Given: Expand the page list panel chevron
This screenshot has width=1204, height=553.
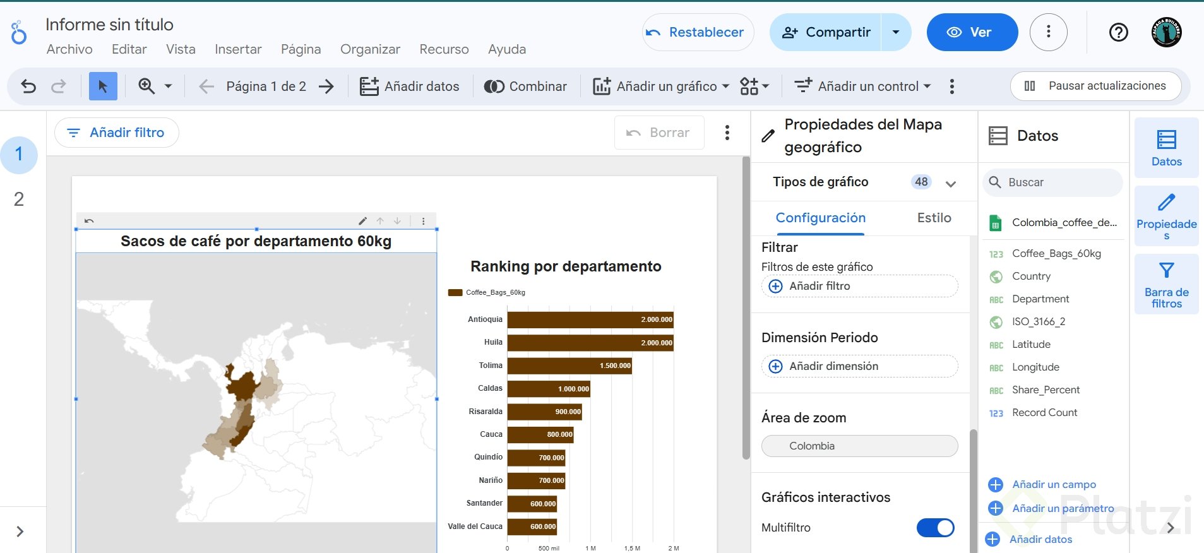Looking at the screenshot, I should pos(20,532).
